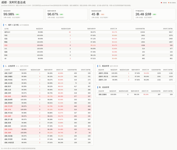Select the 1V1 row label
Screen dimensions: 177x150
pyautogui.click(x=6, y=49)
